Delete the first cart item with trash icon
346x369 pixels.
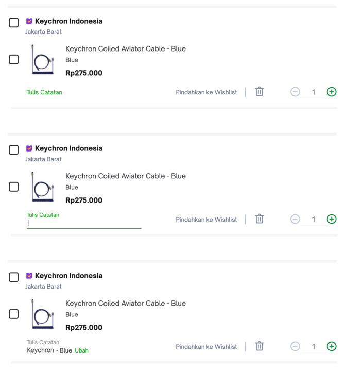coord(259,92)
